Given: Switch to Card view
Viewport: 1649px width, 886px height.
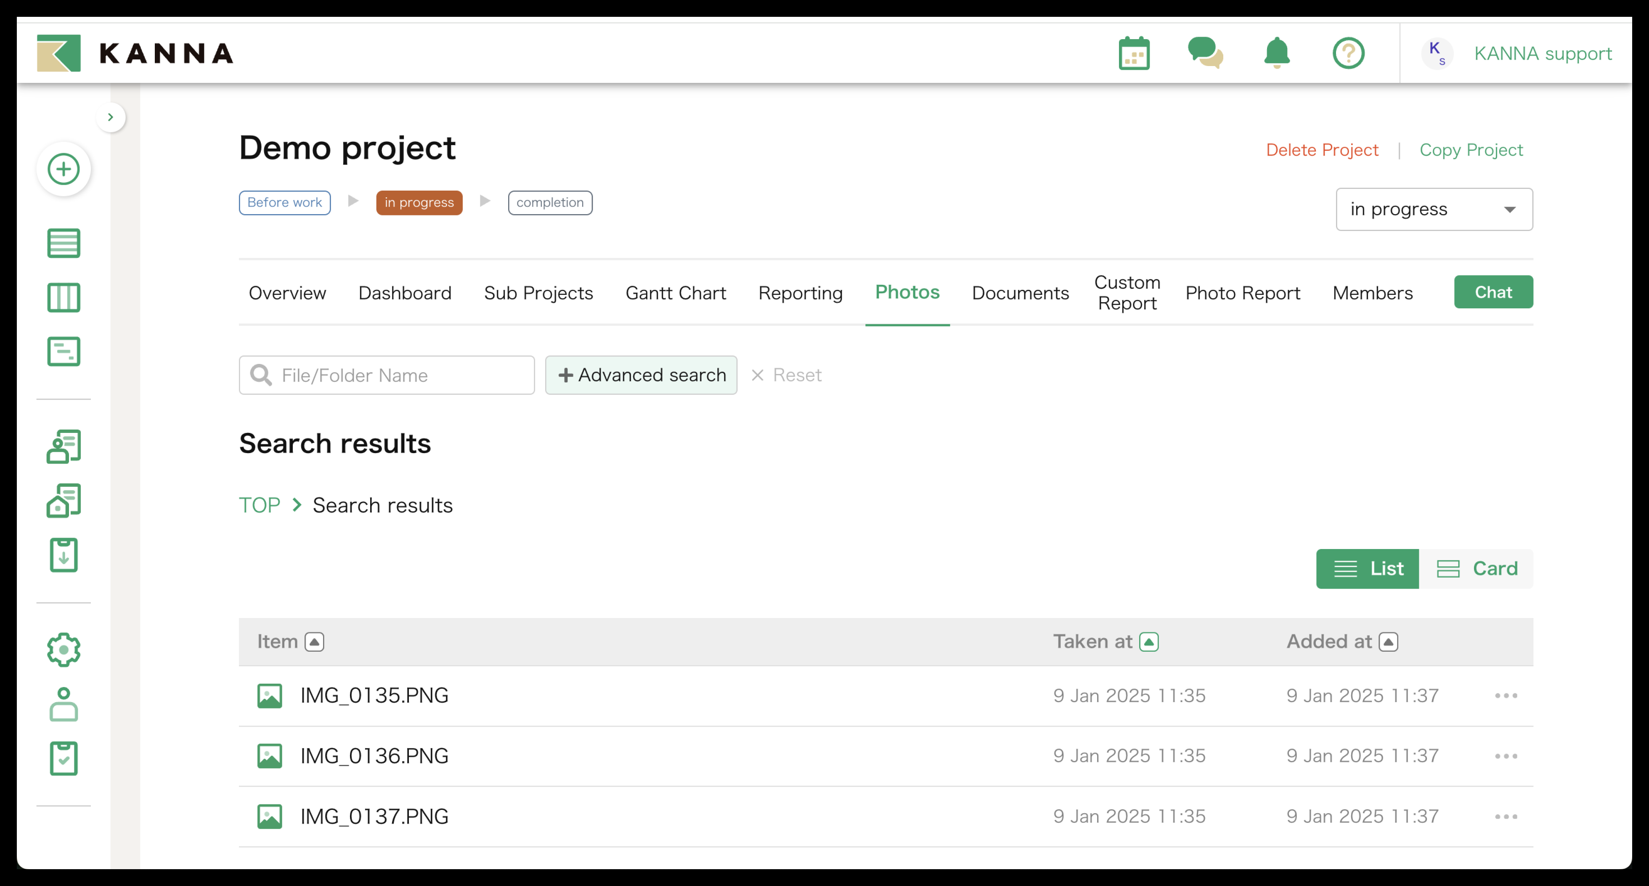Looking at the screenshot, I should click(x=1476, y=568).
